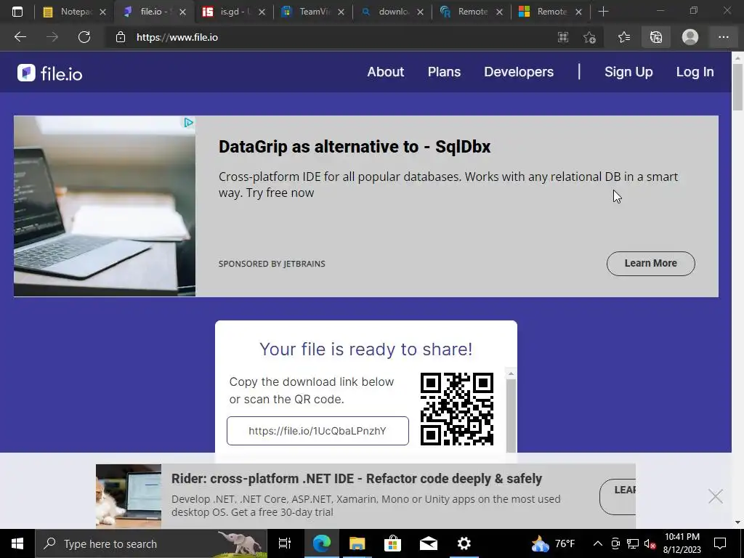744x558 pixels.
Task: Click Learn More on DataGrip ad
Action: click(650, 263)
